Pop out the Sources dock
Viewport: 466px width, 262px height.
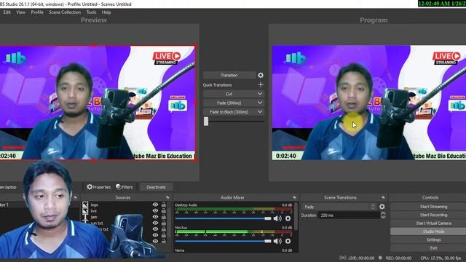[167, 197]
